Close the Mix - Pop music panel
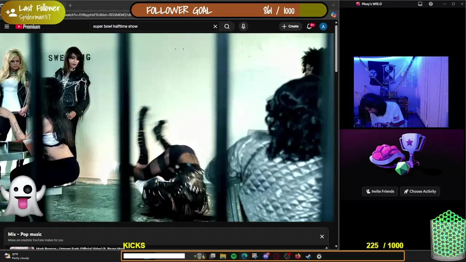Viewport: 466px width, 262px height. (x=322, y=237)
